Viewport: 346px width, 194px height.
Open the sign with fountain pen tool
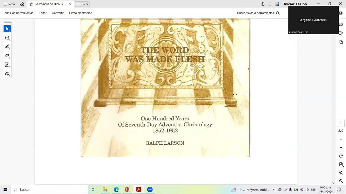click(7, 74)
